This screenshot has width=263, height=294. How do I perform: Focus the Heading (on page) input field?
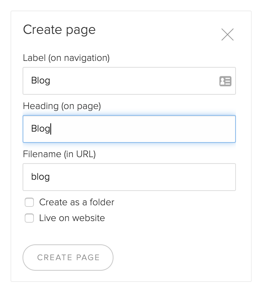point(129,129)
